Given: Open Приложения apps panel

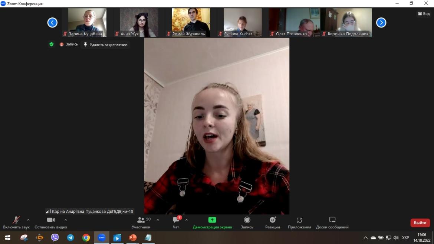Looking at the screenshot, I should pyautogui.click(x=299, y=222).
